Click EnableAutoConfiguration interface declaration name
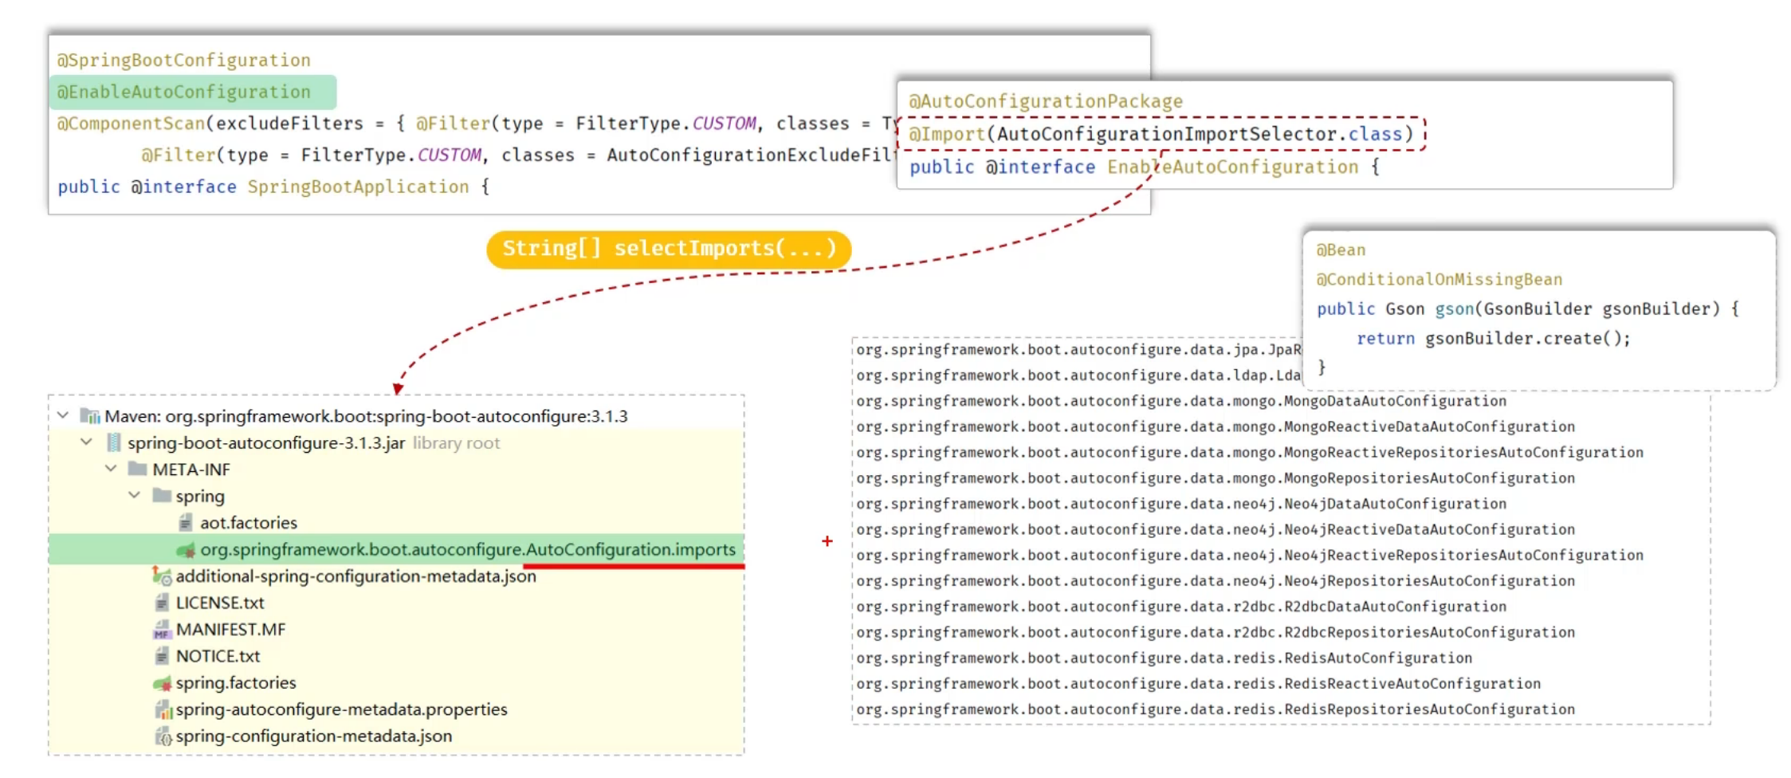1791x778 pixels. click(1232, 167)
